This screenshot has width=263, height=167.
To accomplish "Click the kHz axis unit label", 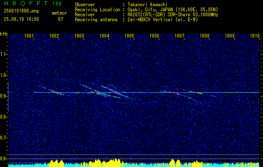I will click(4, 34).
